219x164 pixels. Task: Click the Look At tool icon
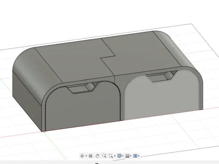click(91, 156)
